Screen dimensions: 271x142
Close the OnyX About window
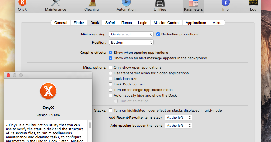pos(8,75)
